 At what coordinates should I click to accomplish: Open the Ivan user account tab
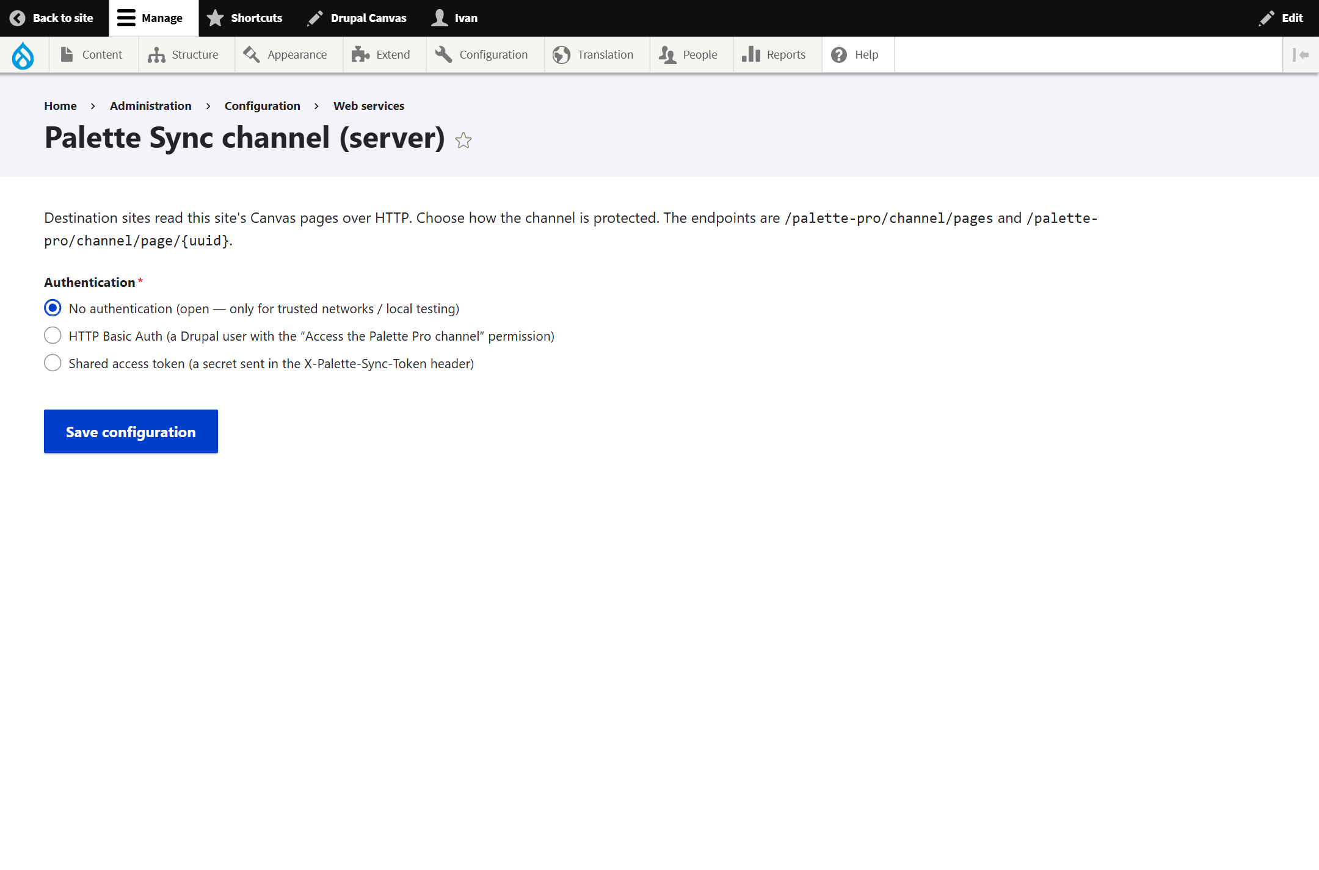coord(455,18)
